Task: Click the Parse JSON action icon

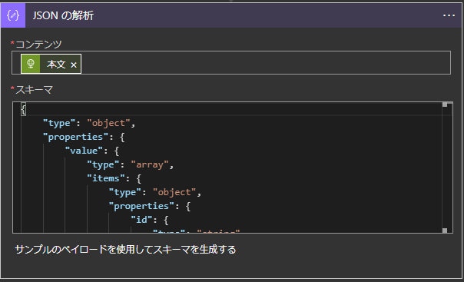Action: click(13, 15)
